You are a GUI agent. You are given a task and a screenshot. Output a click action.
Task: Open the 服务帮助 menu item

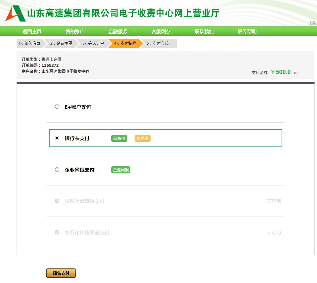click(247, 32)
